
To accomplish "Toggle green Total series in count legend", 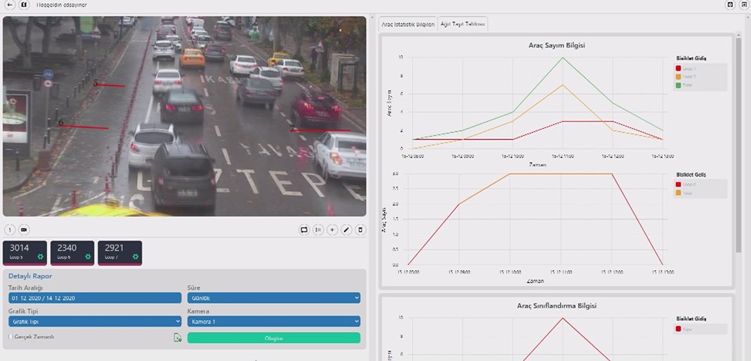I will [x=678, y=85].
